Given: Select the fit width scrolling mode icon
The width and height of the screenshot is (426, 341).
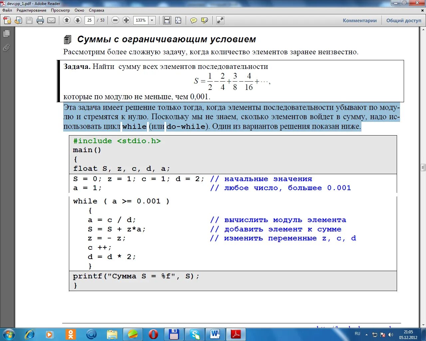Looking at the screenshot, I should tap(167, 20).
